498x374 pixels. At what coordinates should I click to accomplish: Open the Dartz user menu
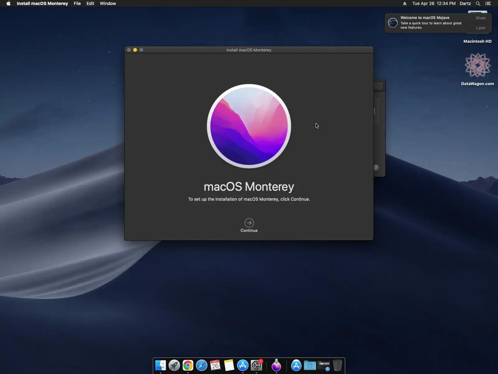[x=465, y=3]
